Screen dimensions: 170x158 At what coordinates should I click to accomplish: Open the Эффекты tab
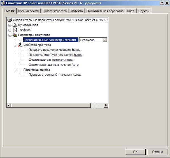point(76,11)
